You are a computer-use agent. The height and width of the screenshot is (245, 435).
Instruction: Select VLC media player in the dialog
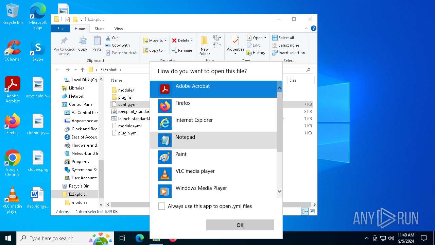click(x=213, y=174)
